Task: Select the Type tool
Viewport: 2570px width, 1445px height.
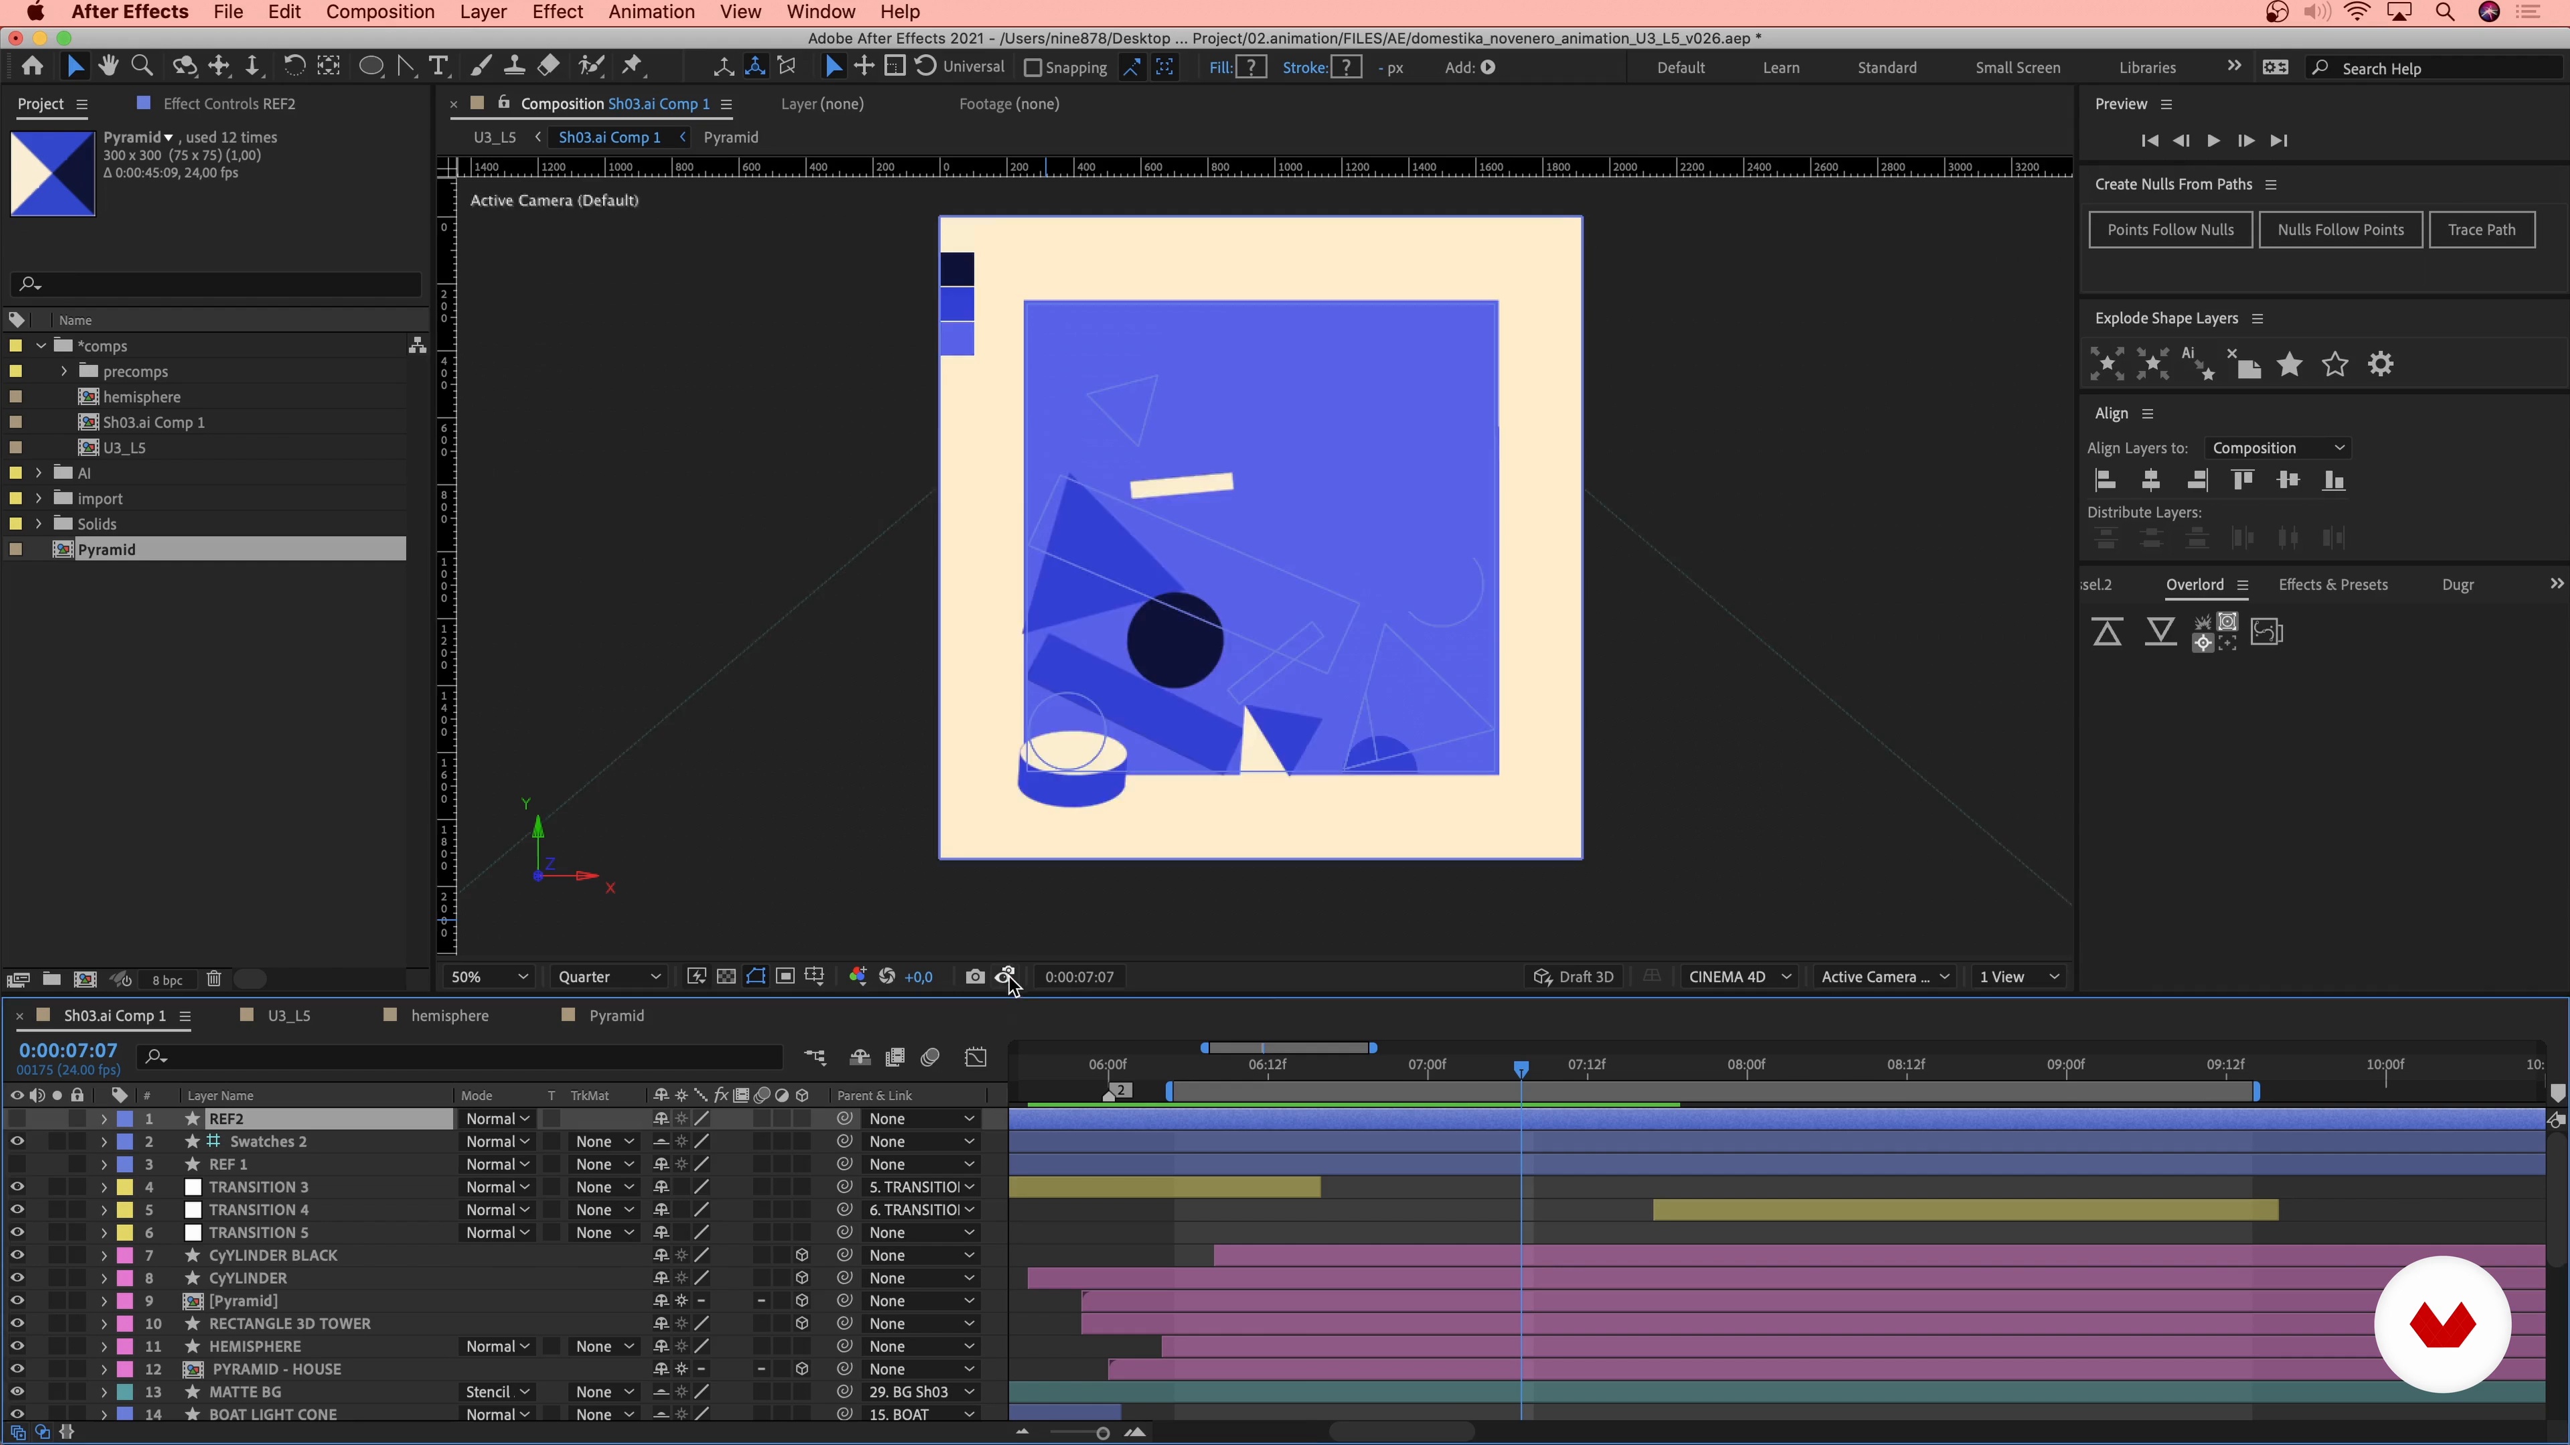Action: [x=438, y=67]
